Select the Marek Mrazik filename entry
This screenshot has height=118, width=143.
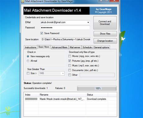coord(62,99)
